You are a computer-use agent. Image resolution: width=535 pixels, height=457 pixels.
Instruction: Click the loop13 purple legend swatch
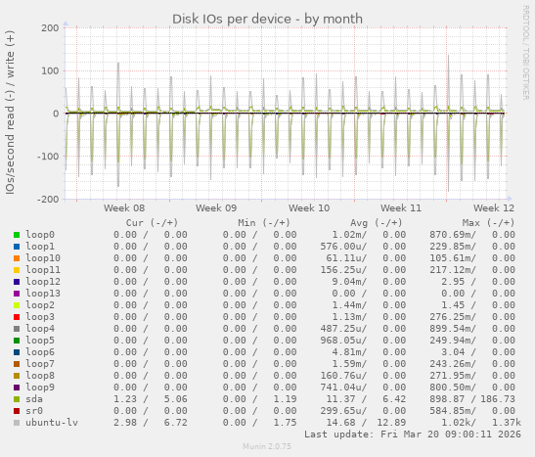click(x=17, y=294)
